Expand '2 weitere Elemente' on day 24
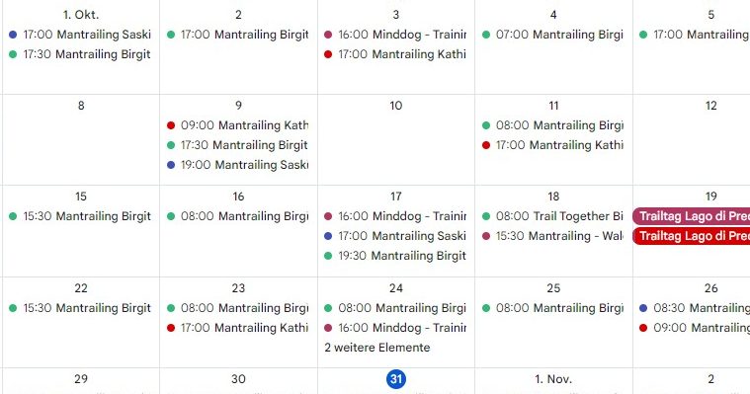750x394 pixels. point(376,348)
